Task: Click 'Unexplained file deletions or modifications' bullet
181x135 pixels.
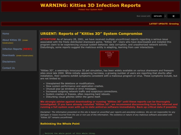Action: pyautogui.click(x=70, y=83)
